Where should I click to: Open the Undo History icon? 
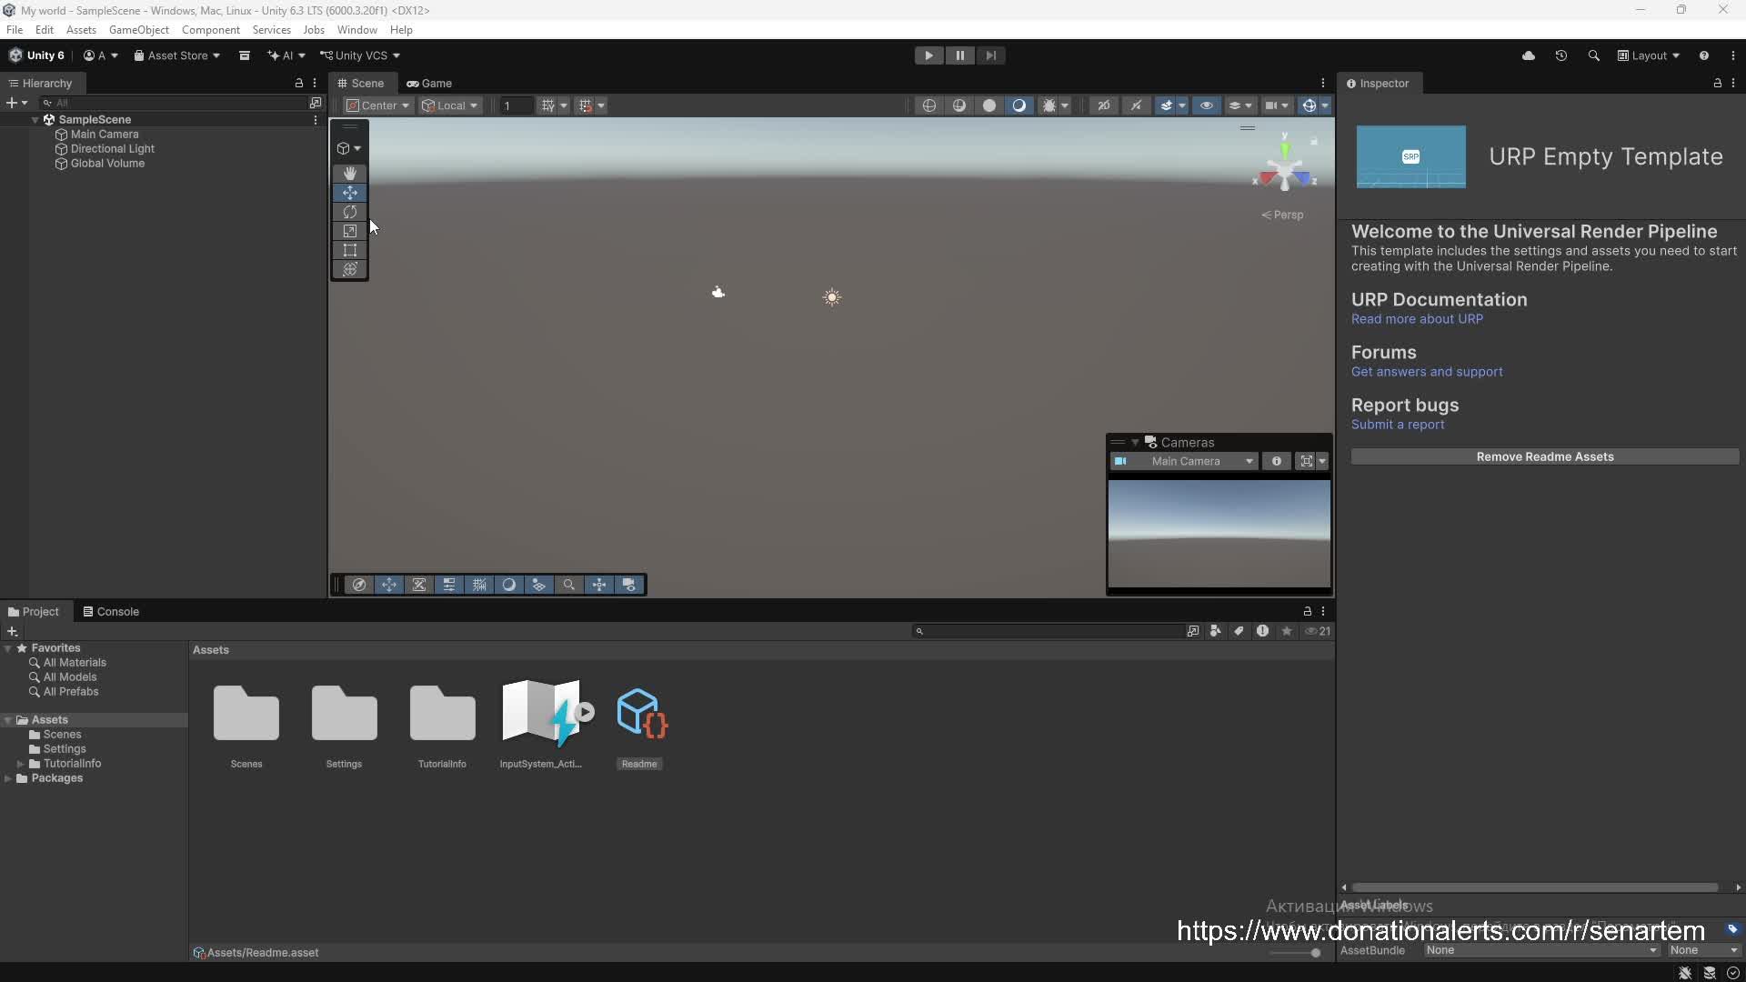(x=1560, y=55)
